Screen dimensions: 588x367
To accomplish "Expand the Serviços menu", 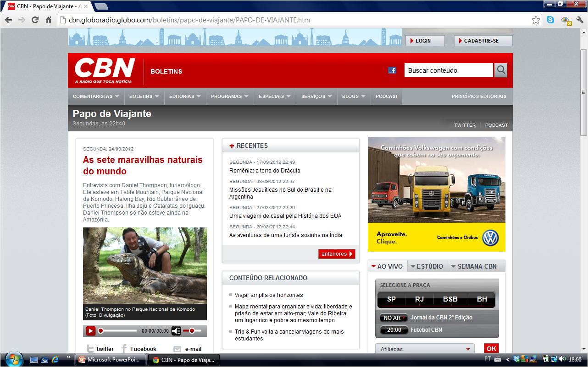I will pos(316,97).
